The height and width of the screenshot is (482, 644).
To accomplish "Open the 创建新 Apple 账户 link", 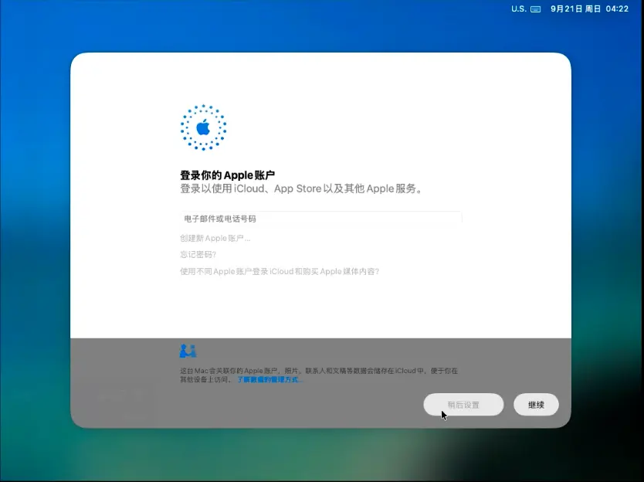I will point(215,239).
